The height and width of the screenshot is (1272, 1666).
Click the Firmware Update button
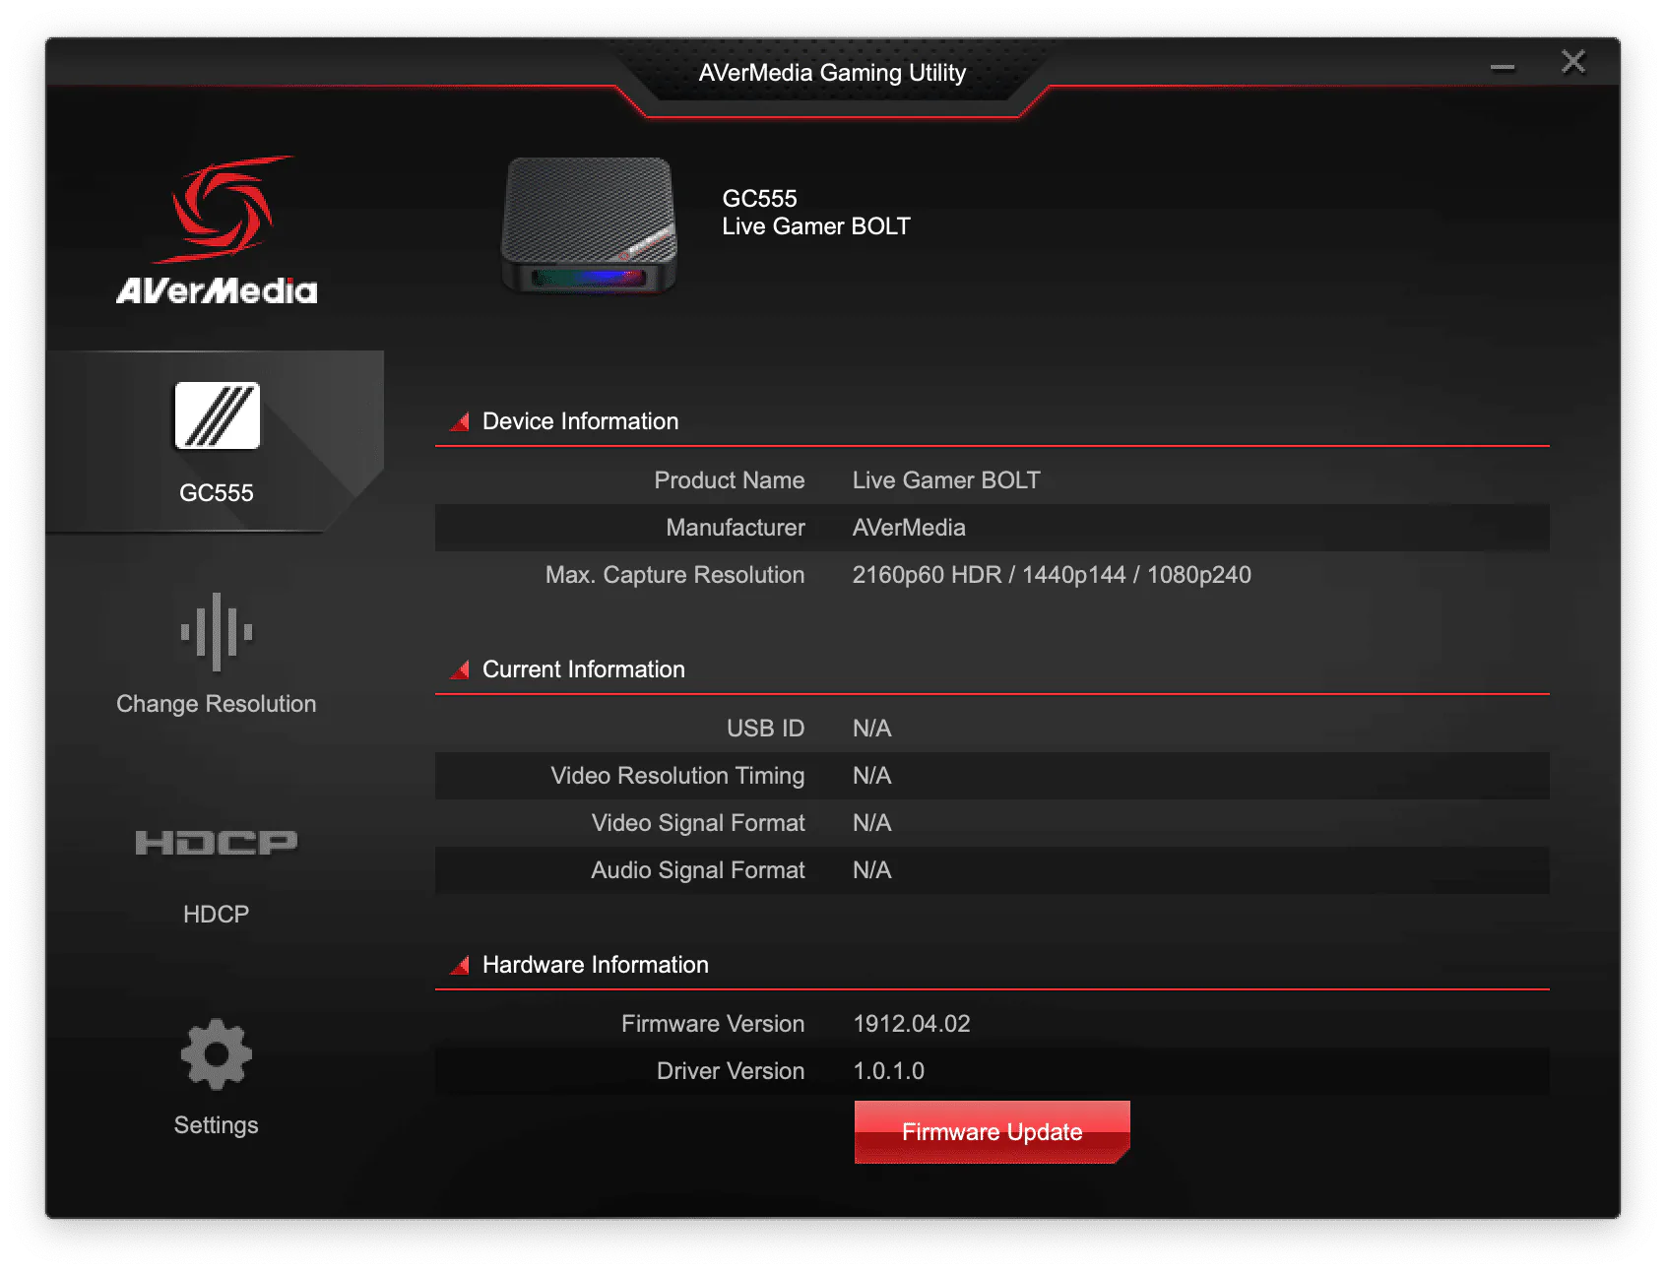point(992,1132)
